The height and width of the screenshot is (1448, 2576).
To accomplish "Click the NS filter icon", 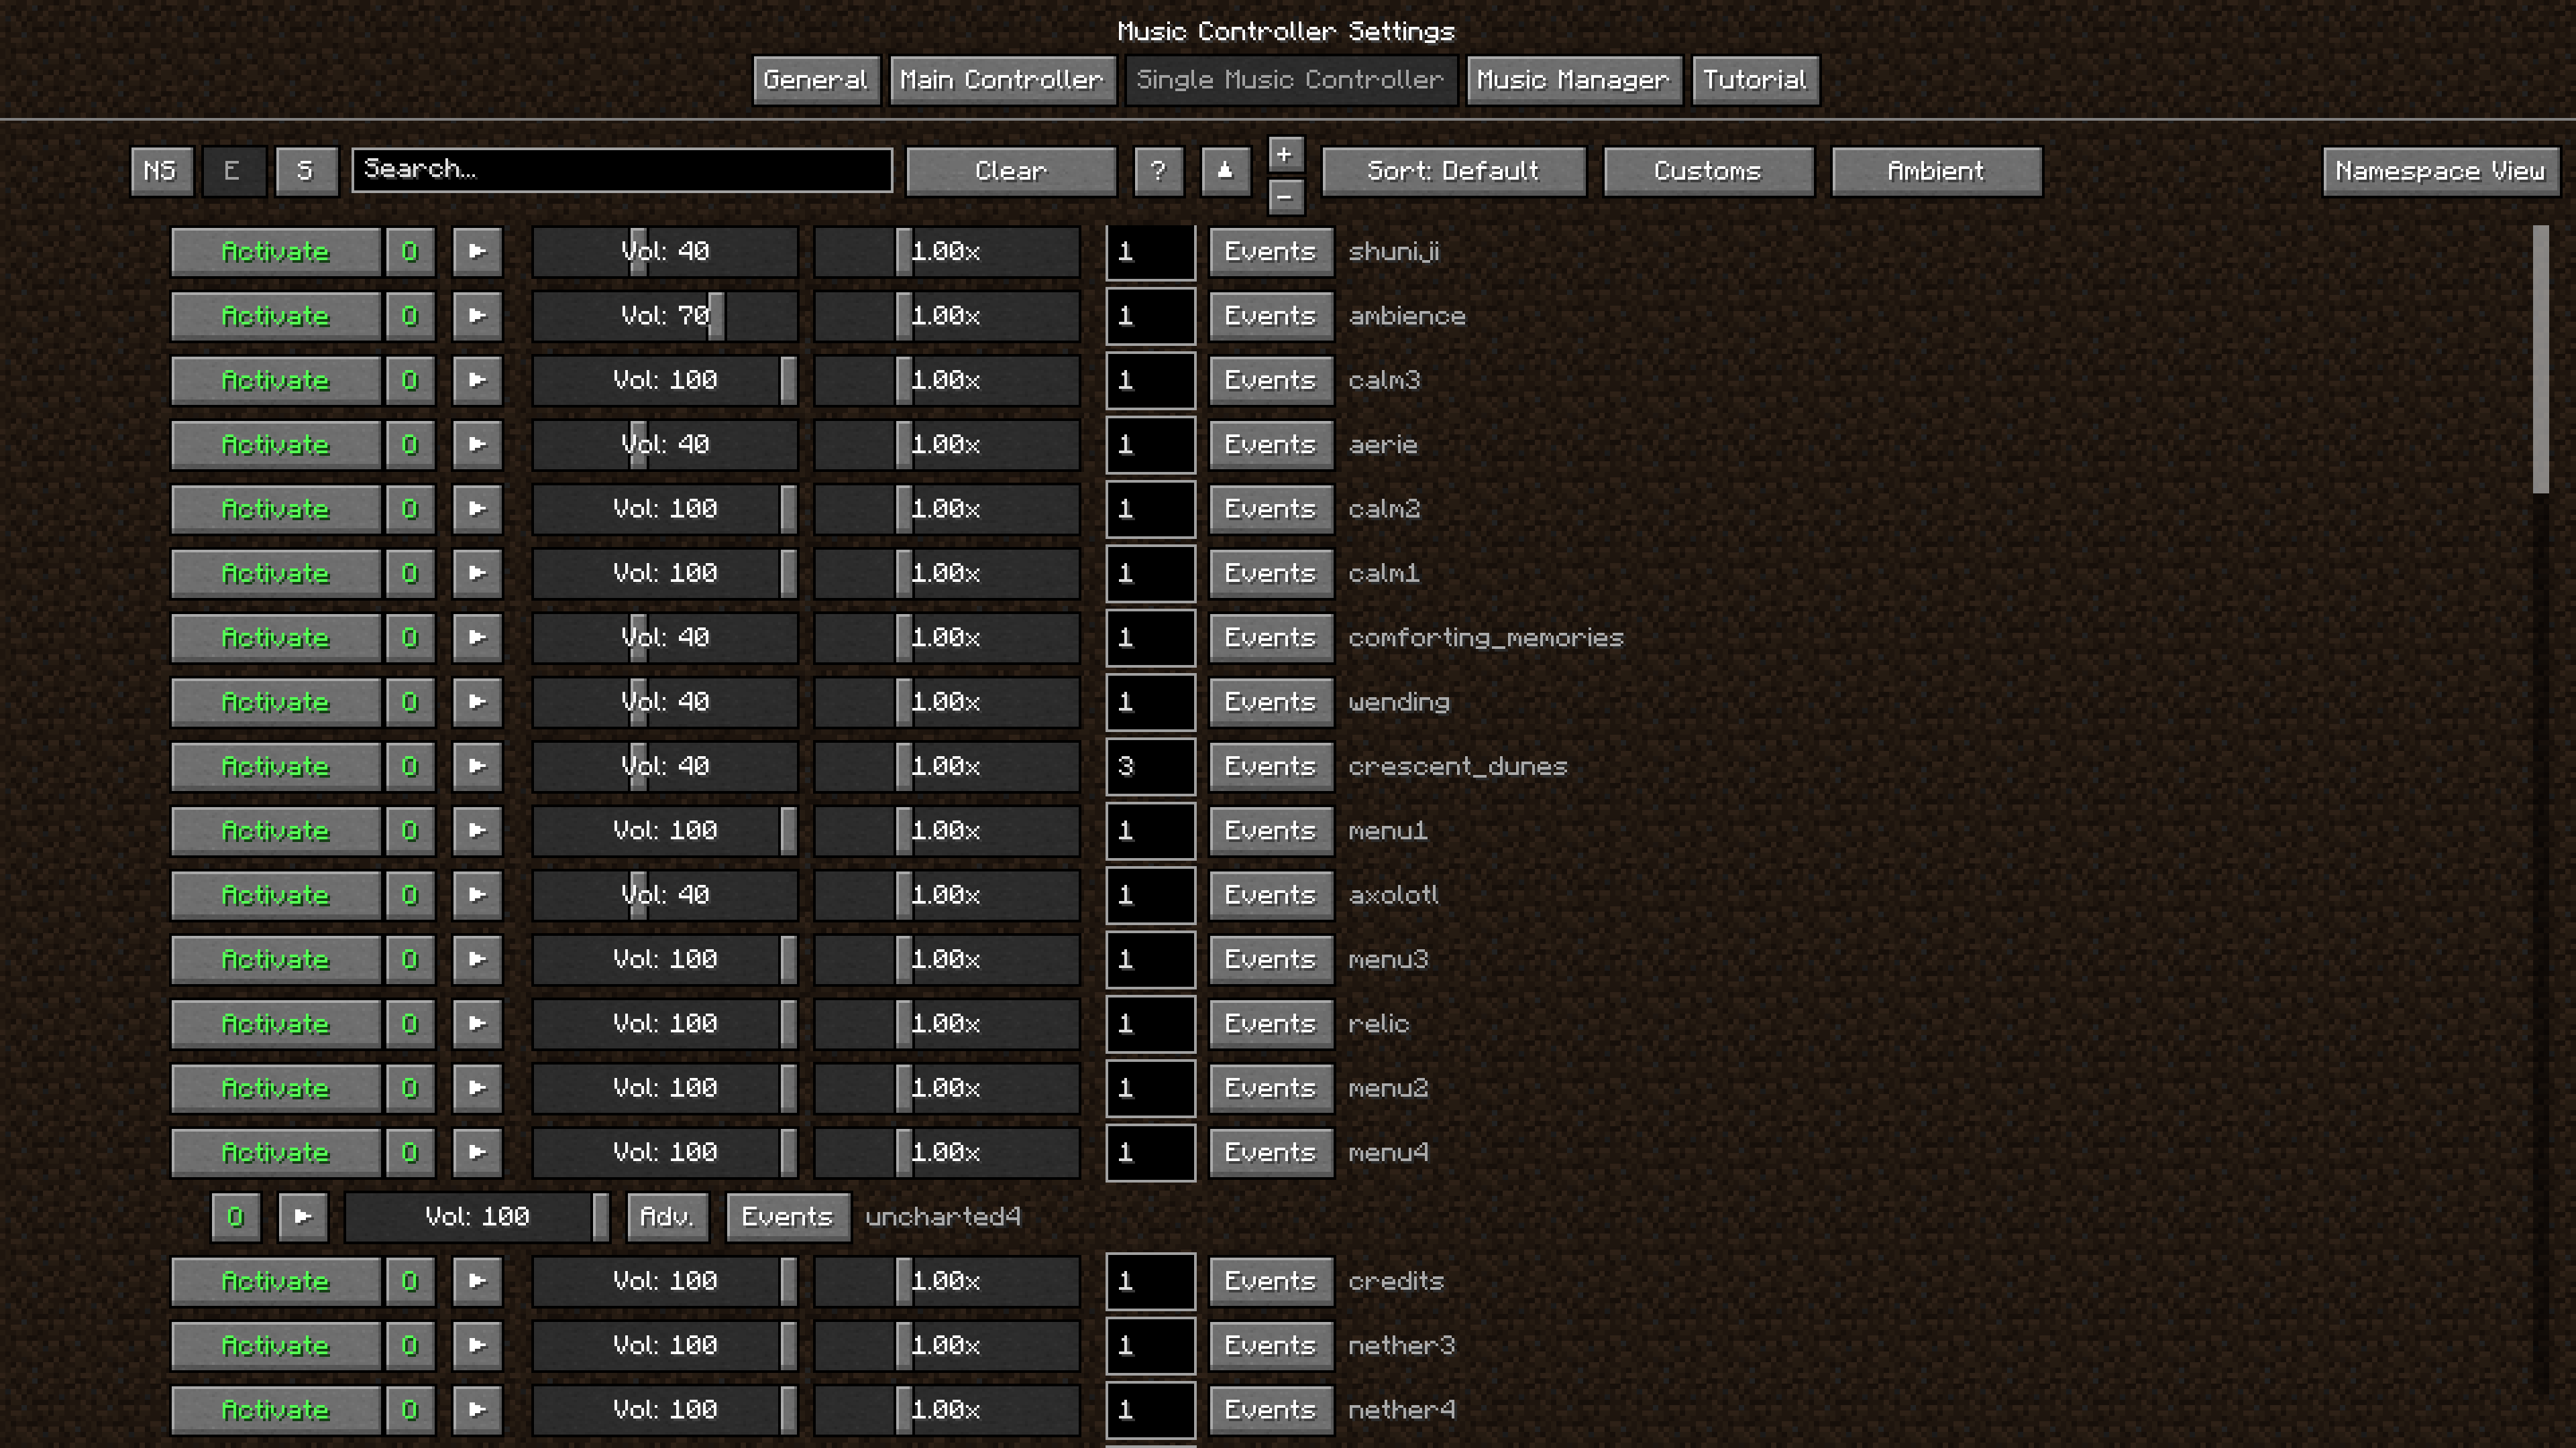I will 160,170.
